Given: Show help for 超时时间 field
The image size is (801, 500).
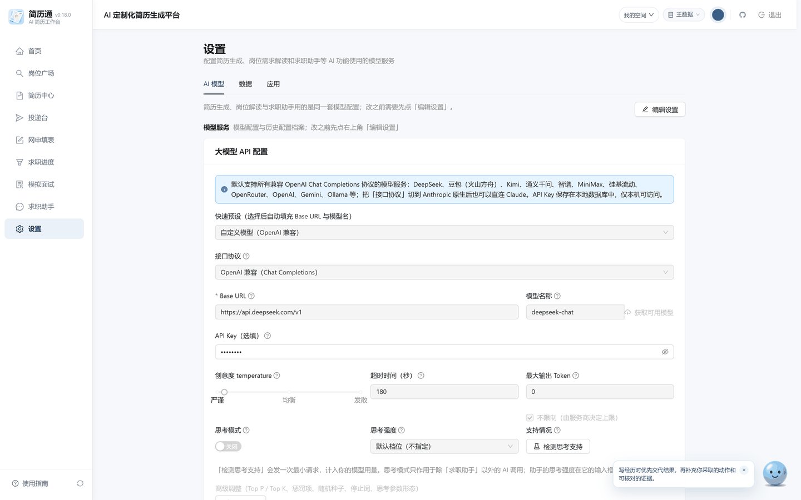Looking at the screenshot, I should coord(421,376).
